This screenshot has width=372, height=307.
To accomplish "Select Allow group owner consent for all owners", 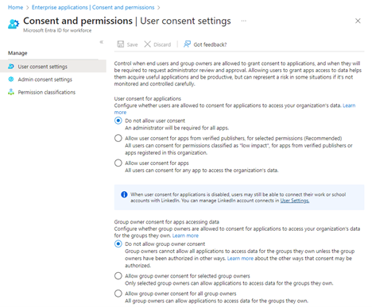I will point(118,294).
